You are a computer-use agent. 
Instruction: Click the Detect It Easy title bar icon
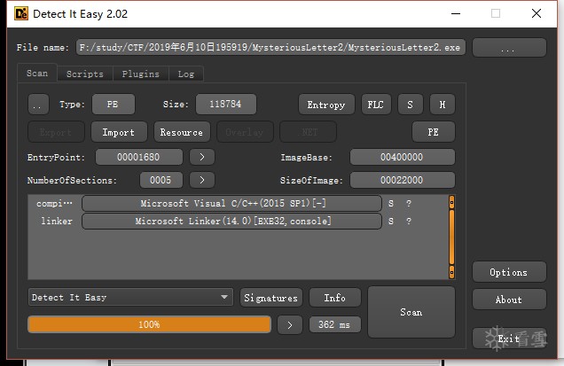point(21,13)
